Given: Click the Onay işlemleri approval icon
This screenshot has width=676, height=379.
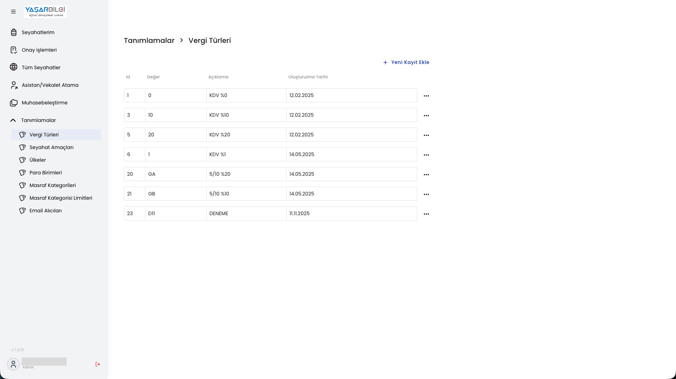Looking at the screenshot, I should [14, 50].
